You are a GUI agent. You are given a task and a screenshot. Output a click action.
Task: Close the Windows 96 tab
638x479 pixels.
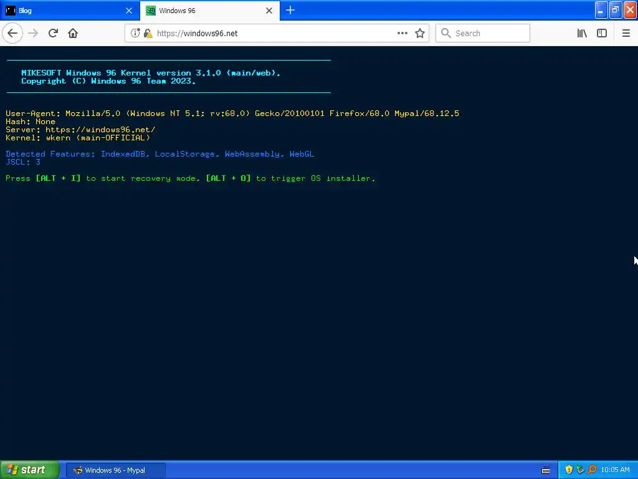[269, 11]
